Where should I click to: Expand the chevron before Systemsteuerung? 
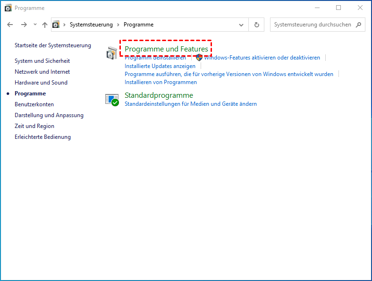click(x=64, y=25)
